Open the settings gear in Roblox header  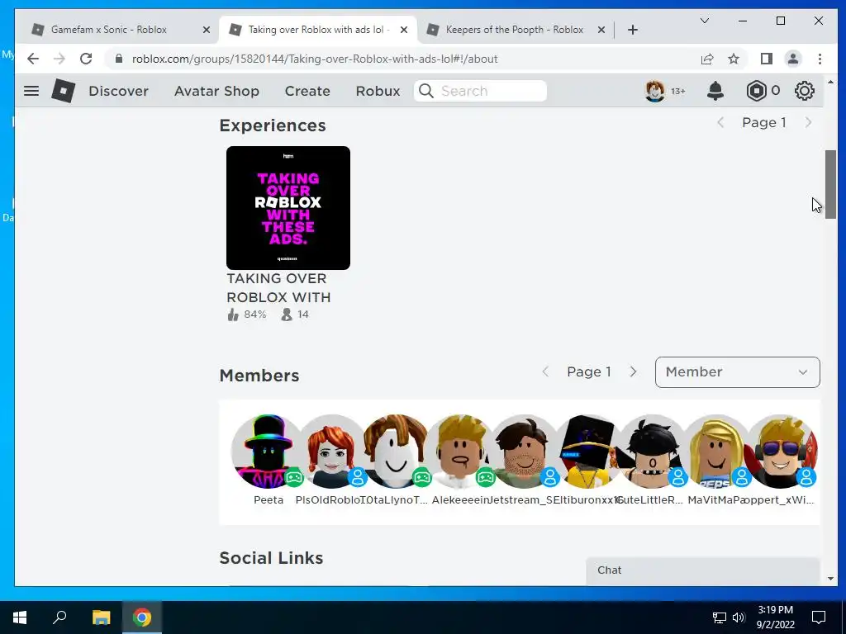click(805, 91)
